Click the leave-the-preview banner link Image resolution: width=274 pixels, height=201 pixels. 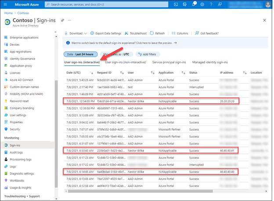124,43
